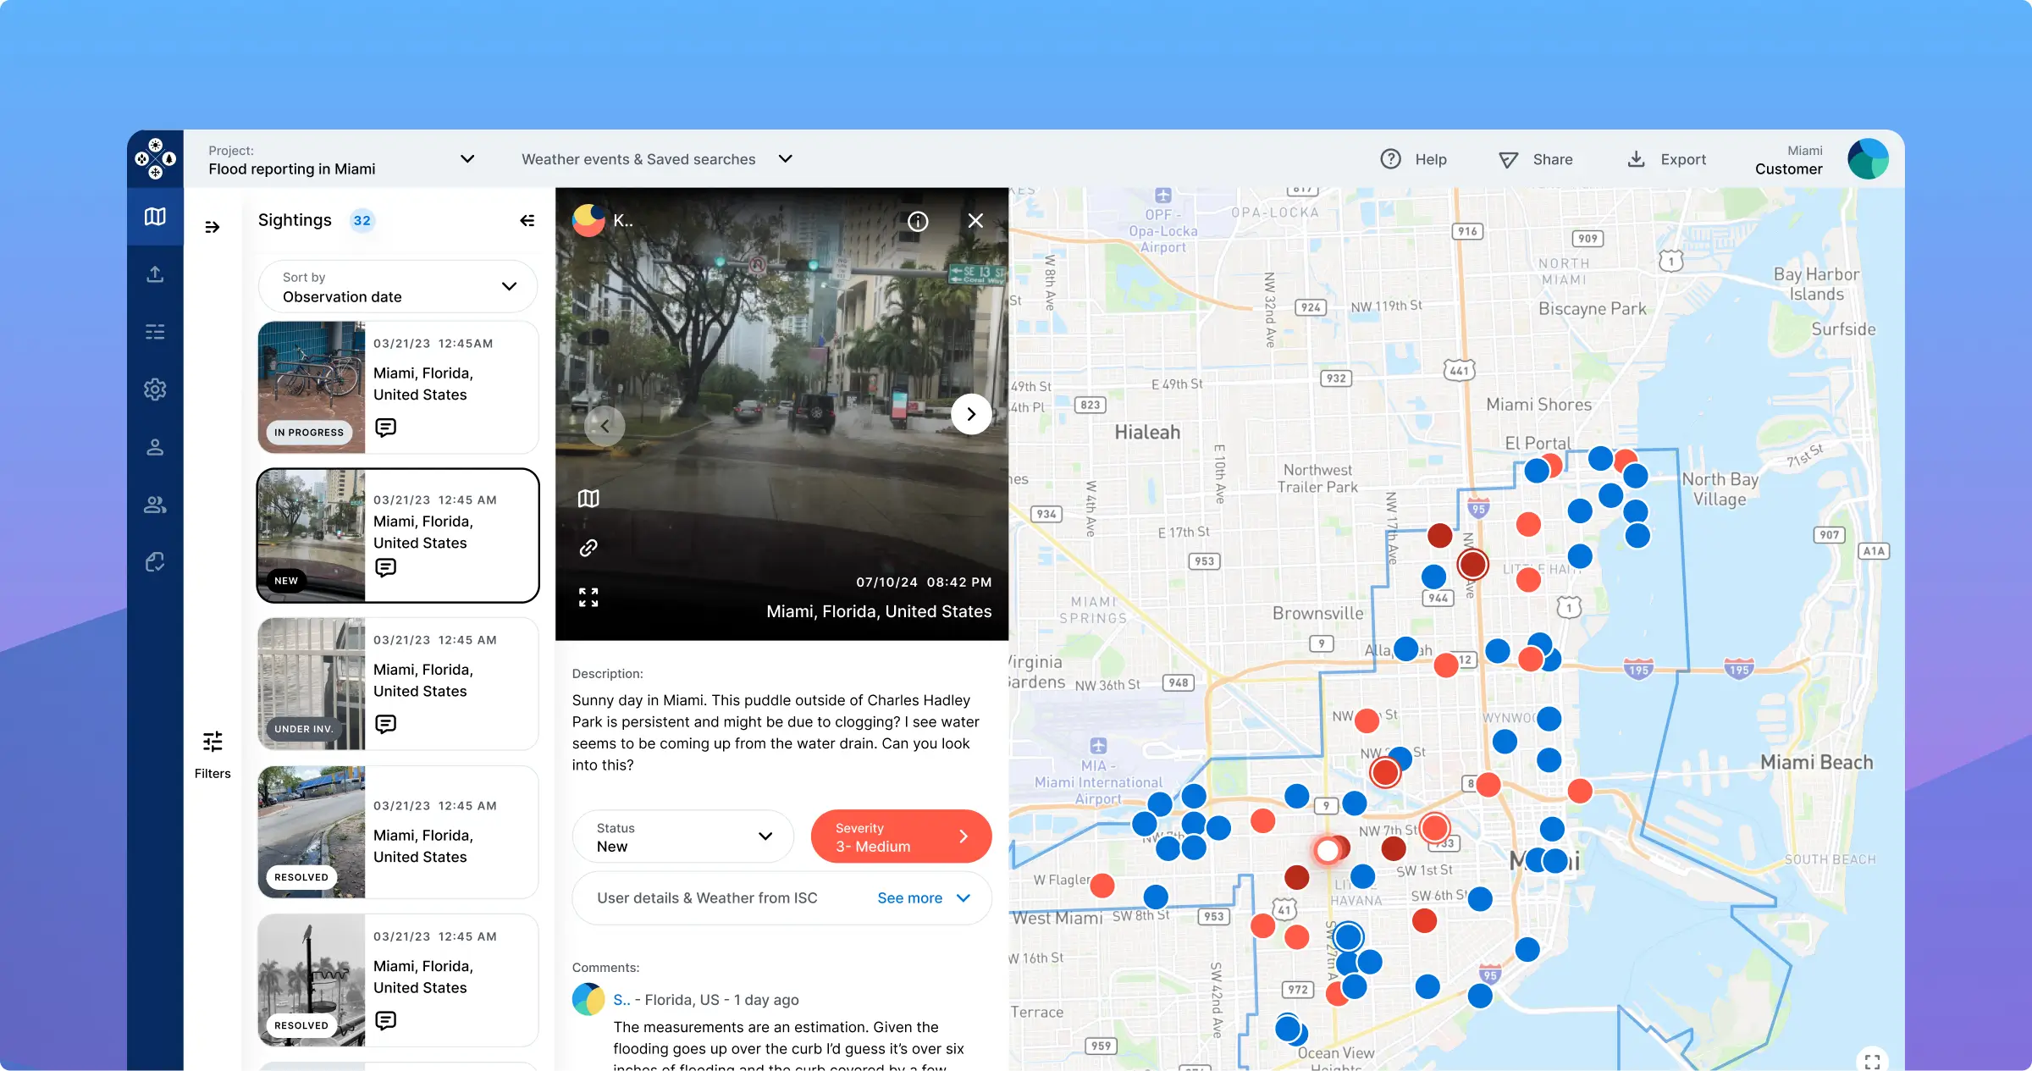The width and height of the screenshot is (2032, 1071).
Task: Click the Sightings count badge 32
Action: (362, 221)
